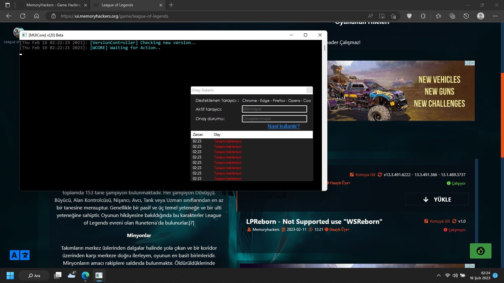
Task: Click the Memoryhackers author name
Action: (266, 230)
